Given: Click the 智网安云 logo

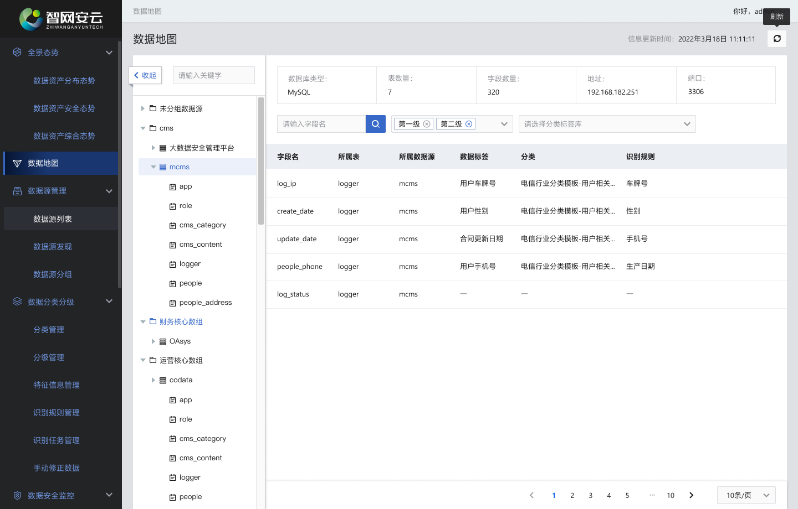Looking at the screenshot, I should (x=61, y=18).
